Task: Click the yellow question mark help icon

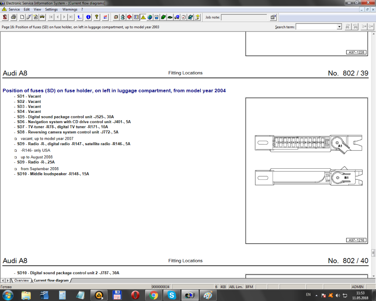Action: 97,17
